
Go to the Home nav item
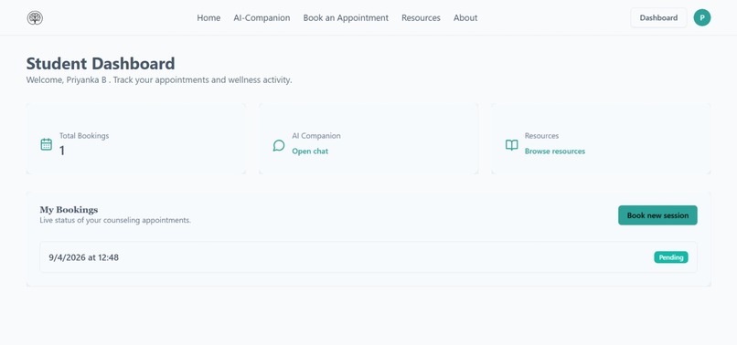(208, 18)
